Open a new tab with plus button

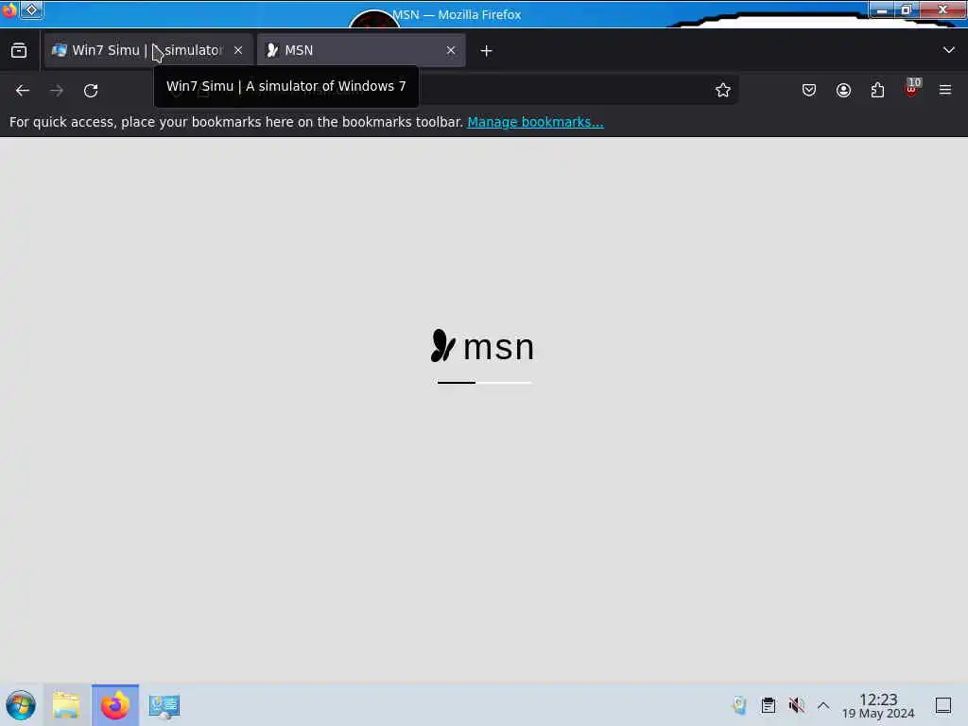pyautogui.click(x=487, y=51)
